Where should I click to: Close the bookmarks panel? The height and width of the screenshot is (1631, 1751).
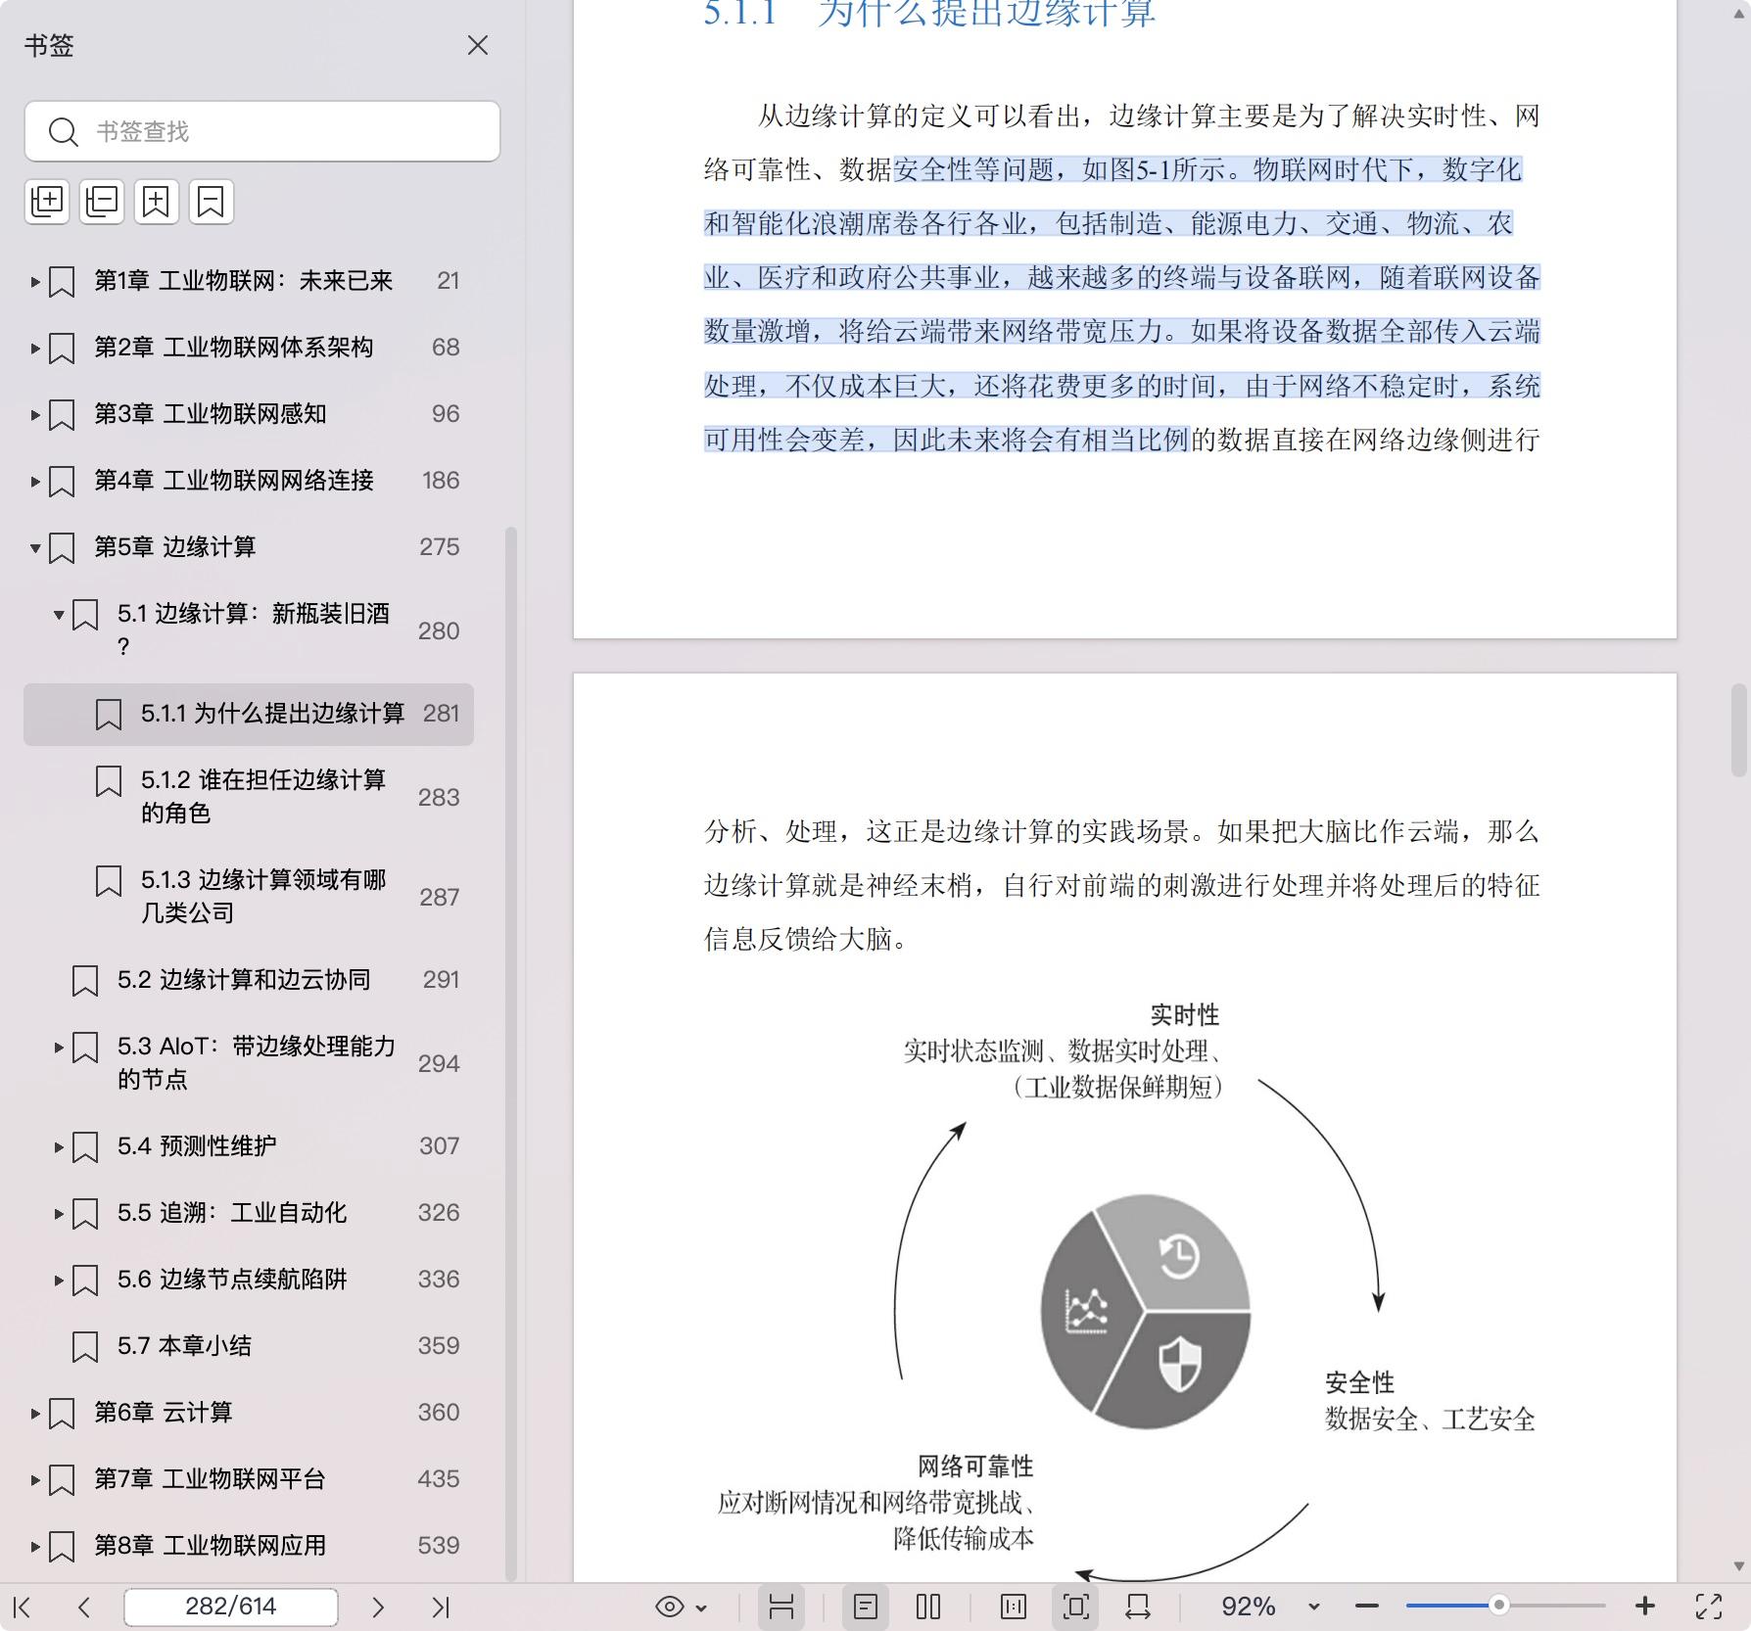478,46
